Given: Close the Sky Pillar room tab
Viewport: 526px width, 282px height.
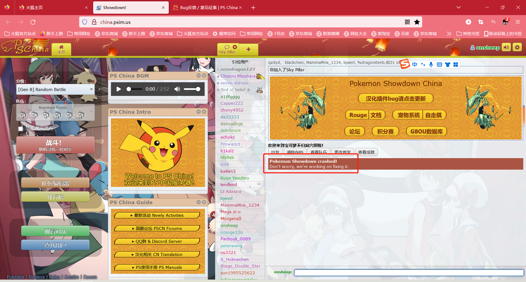Looking at the screenshot, I should click(235, 47).
